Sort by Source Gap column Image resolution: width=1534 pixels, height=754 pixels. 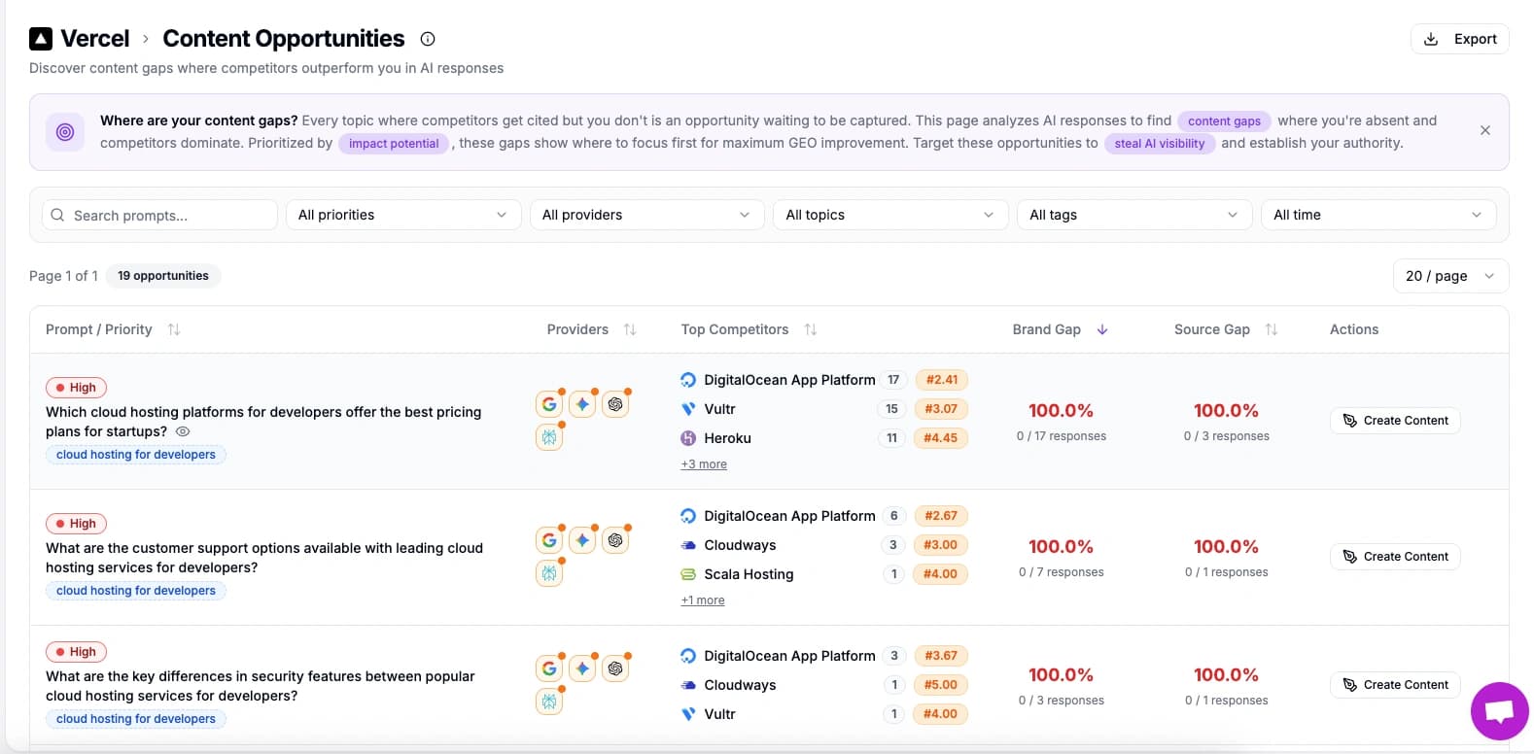click(1272, 329)
